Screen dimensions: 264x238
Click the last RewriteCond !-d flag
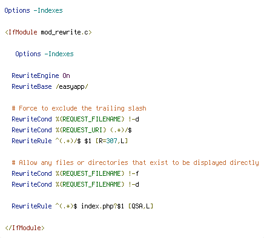134,184
